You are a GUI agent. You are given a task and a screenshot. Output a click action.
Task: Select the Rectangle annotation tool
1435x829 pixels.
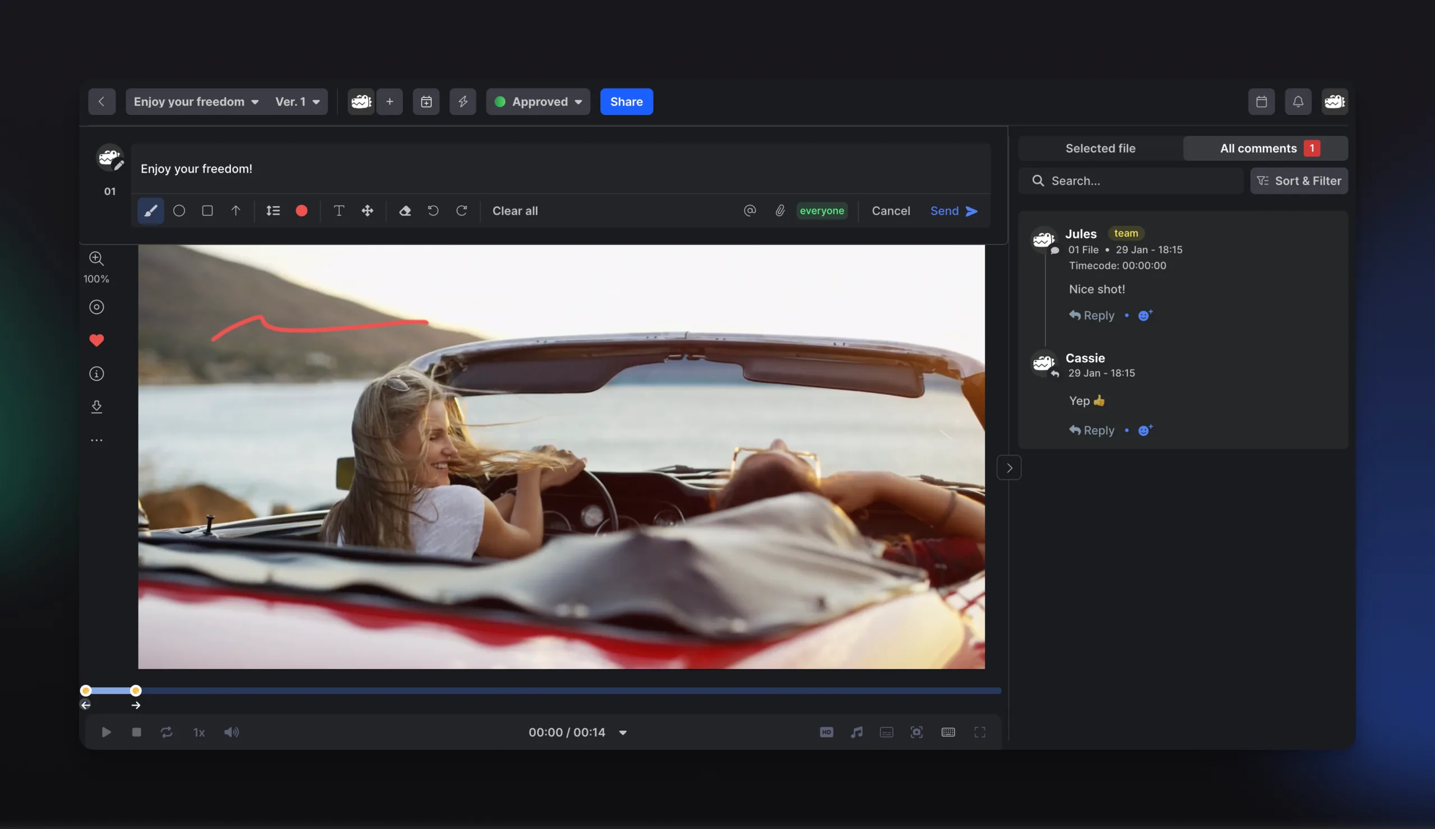[x=207, y=211]
